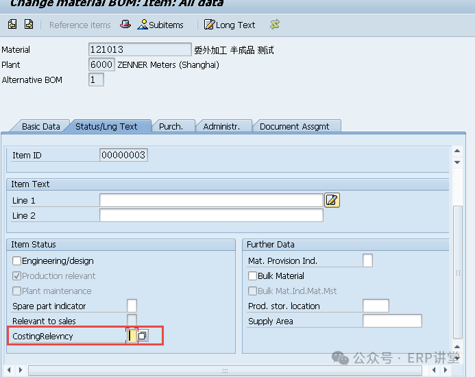Image resolution: width=475 pixels, height=377 pixels.
Task: Click the Spare part indicator field
Action: pyautogui.click(x=132, y=306)
